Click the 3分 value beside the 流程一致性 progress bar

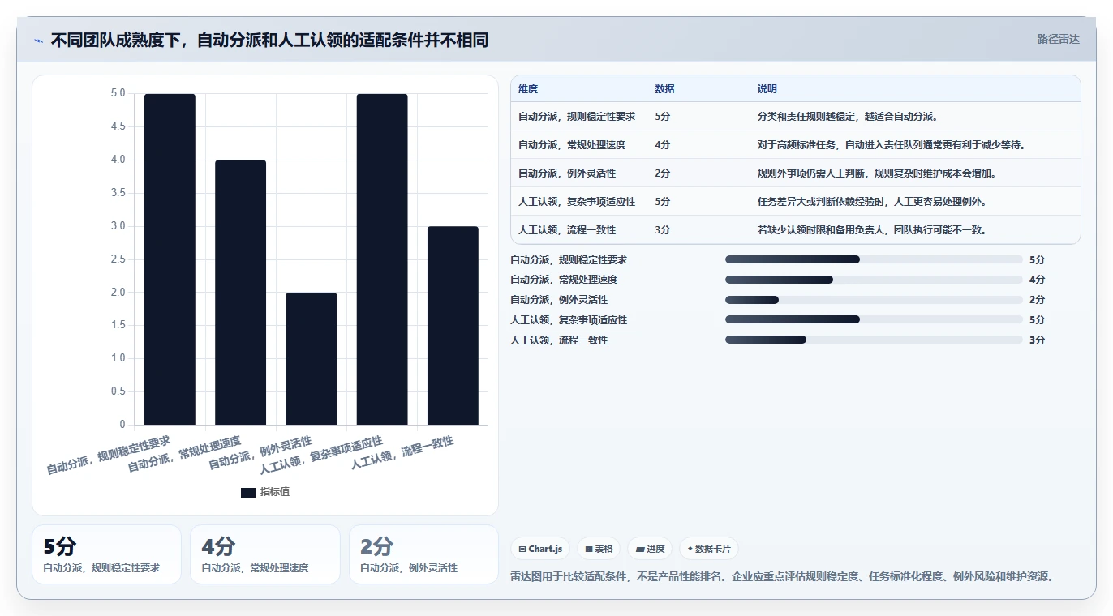pyautogui.click(x=1037, y=340)
